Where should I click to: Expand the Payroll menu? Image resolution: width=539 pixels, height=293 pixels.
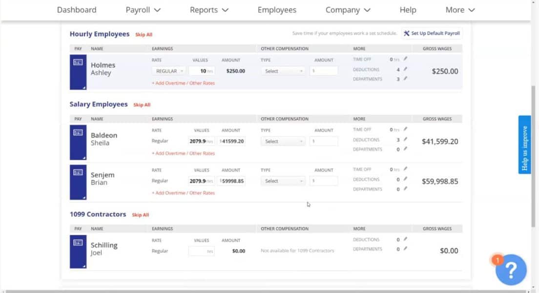tap(143, 10)
